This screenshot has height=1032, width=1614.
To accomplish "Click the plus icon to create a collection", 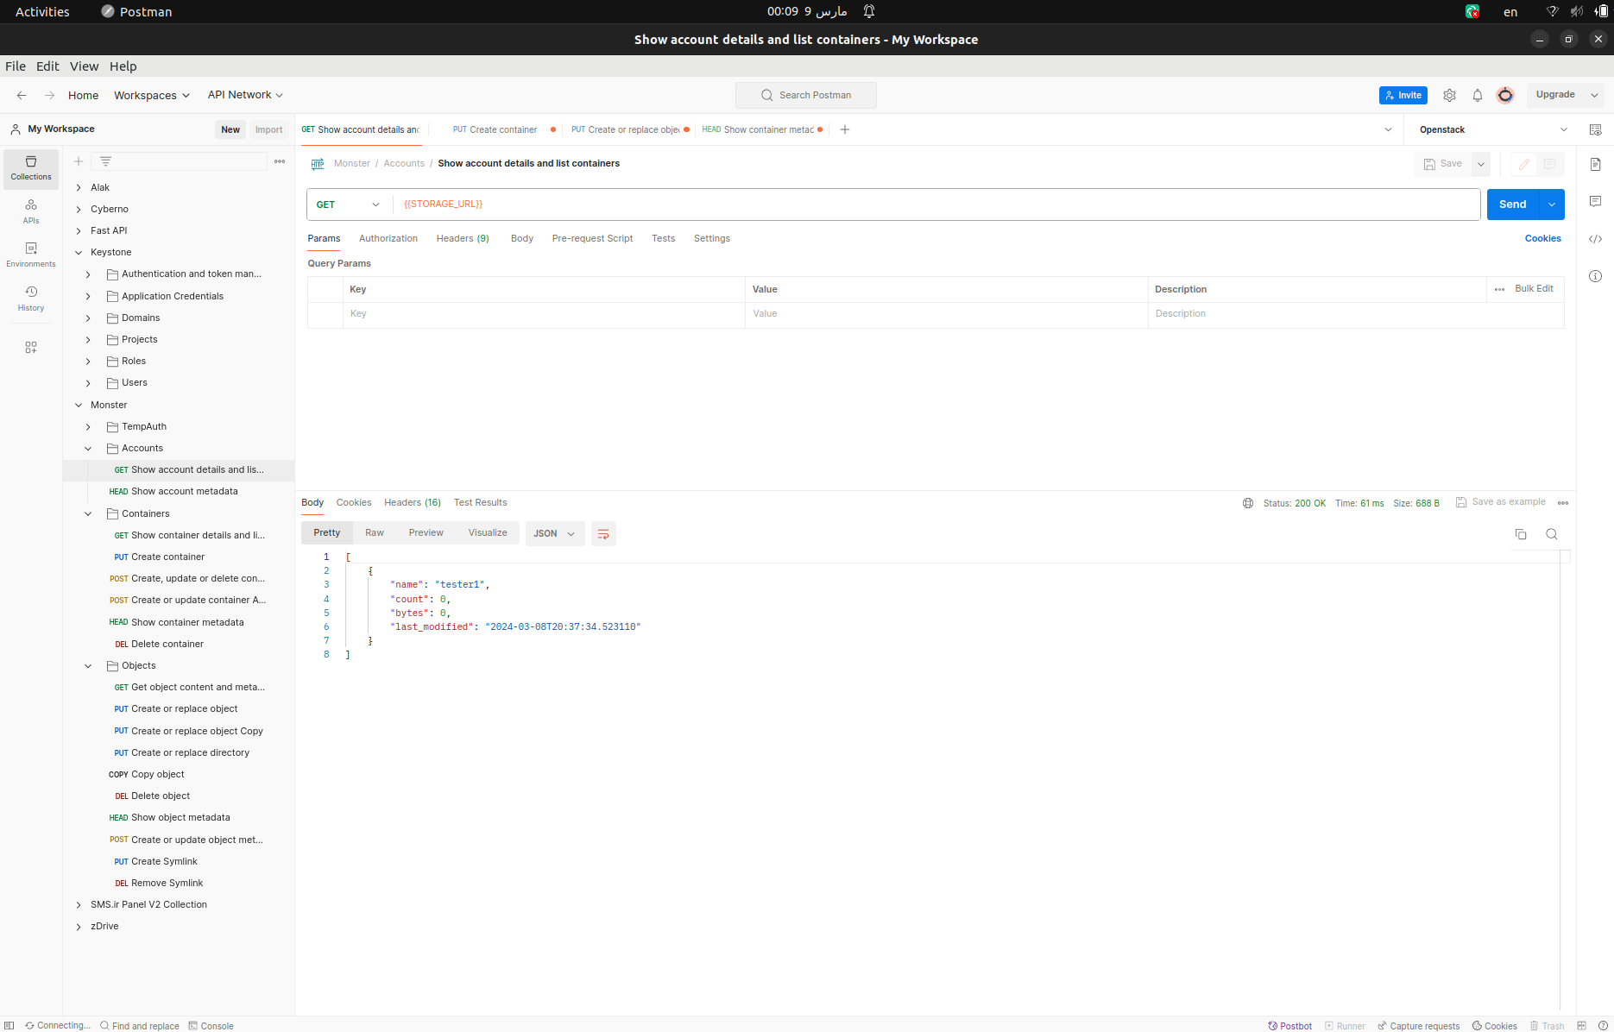I will 79,161.
